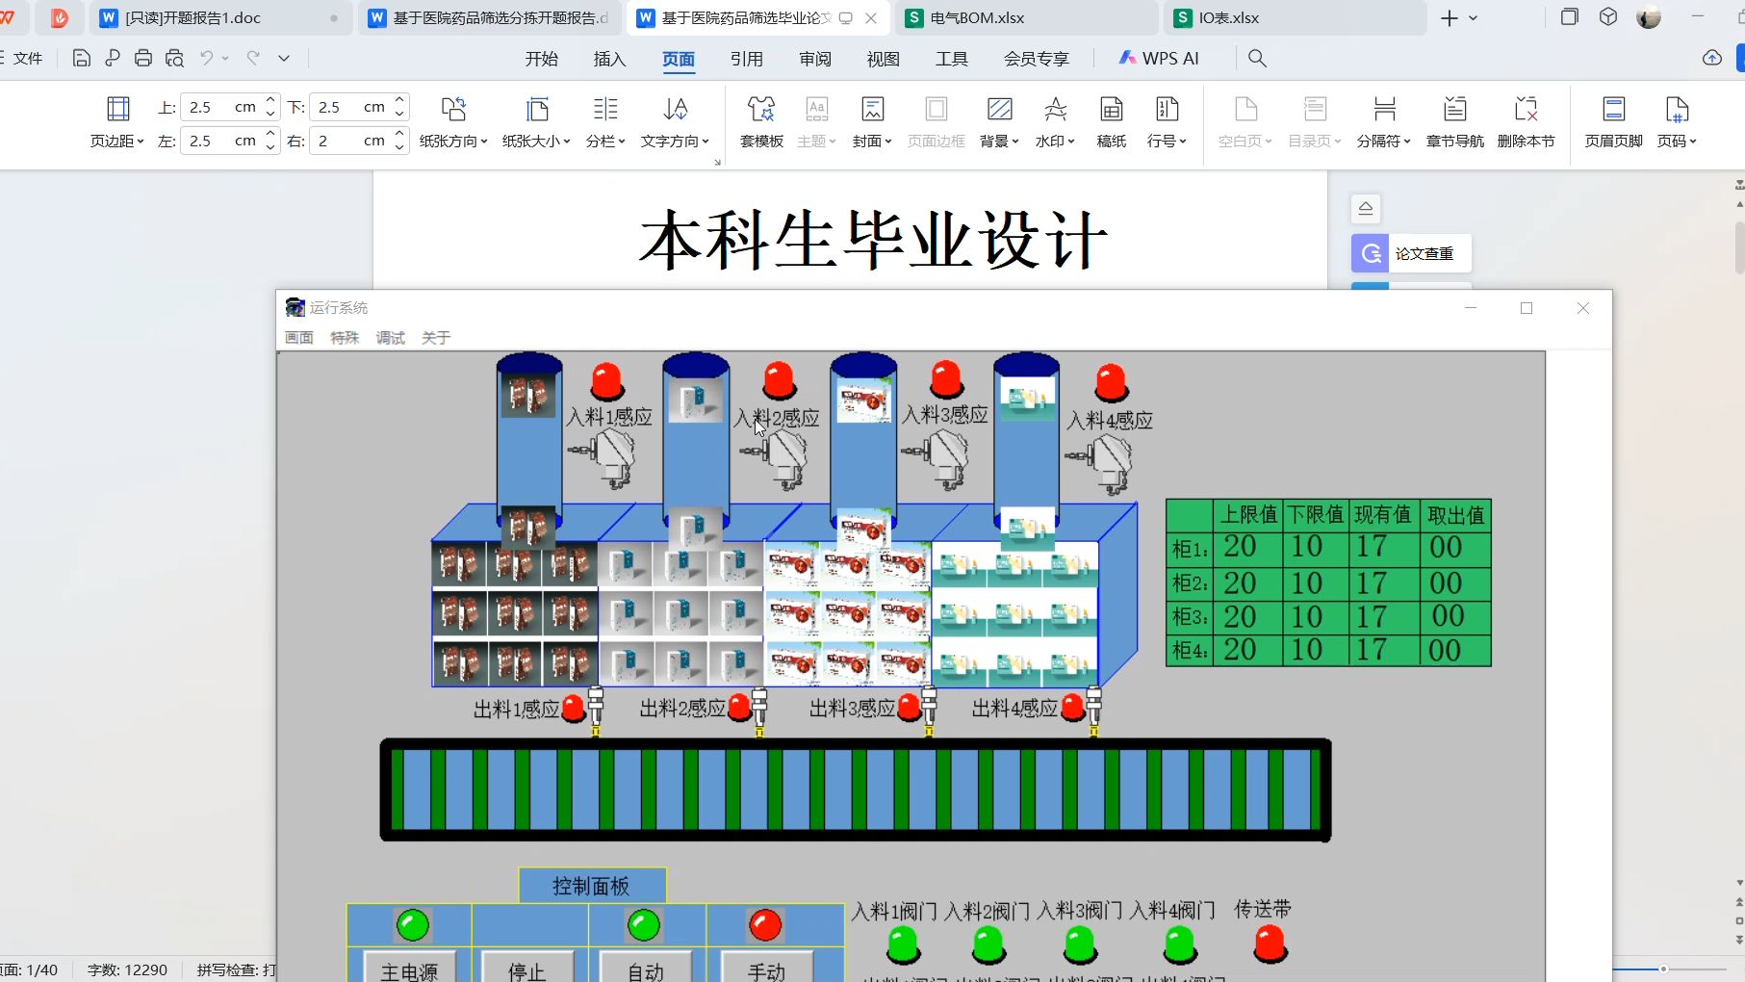Insert a watermark using the 水印 icon

1054,120
